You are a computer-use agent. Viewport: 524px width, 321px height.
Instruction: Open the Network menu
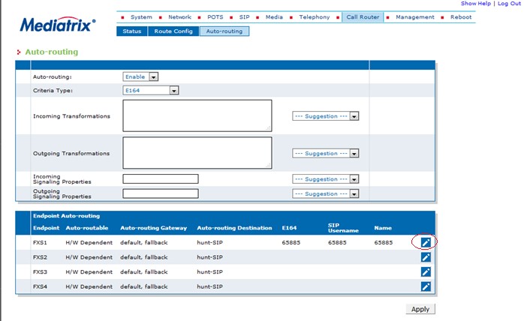pos(179,17)
